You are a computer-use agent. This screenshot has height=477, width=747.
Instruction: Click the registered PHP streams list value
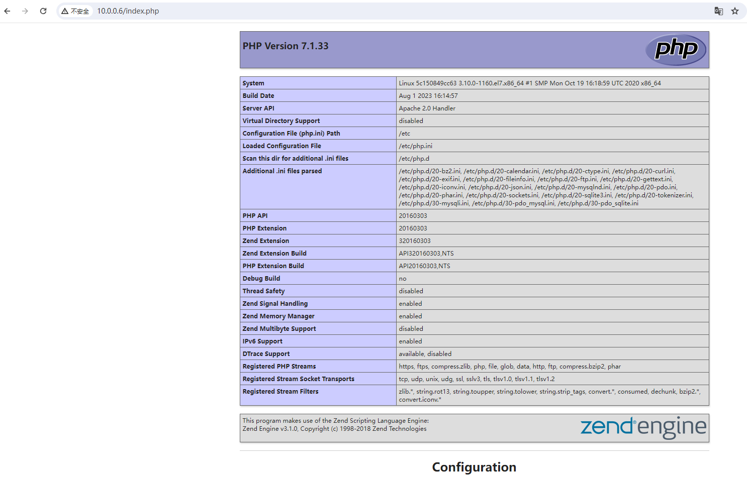point(510,367)
